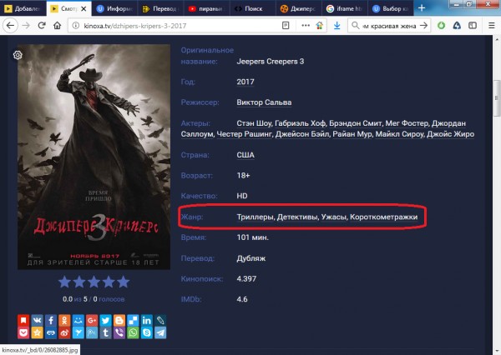Viewport: 501px width, 355px height.
Task: Open the Триллеры genre link
Action: pyautogui.click(x=255, y=217)
